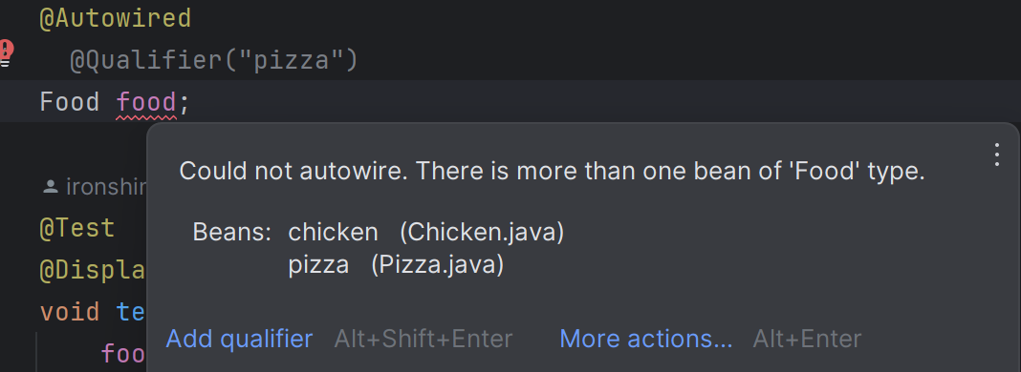The height and width of the screenshot is (372, 1021).
Task: Click the red error lightbulb in gutter
Action: click(5, 52)
